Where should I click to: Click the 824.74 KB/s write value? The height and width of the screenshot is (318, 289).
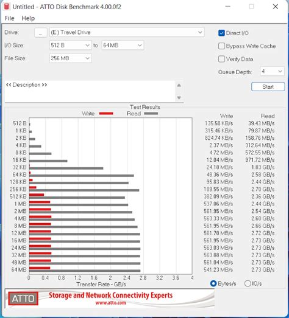tap(219, 138)
